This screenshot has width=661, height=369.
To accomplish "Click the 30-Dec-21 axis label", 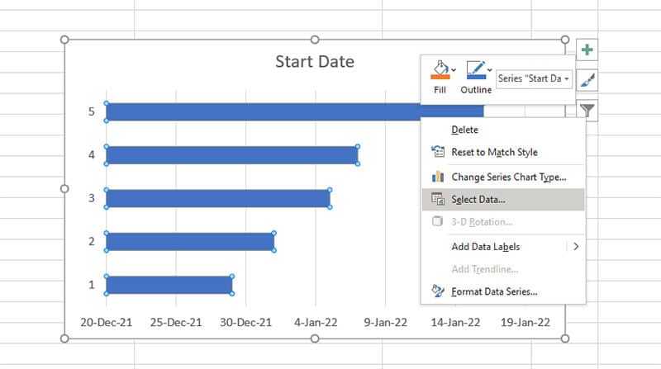I will 245,323.
